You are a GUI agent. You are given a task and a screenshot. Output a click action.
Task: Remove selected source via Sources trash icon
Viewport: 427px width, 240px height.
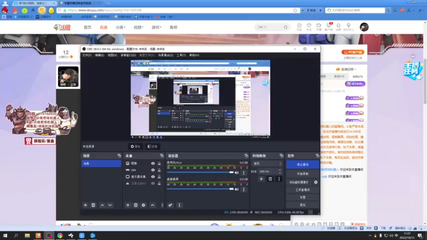(136, 205)
